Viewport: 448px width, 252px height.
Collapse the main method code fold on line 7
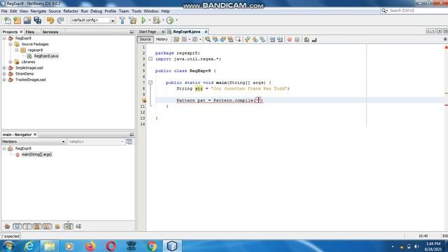[150, 83]
